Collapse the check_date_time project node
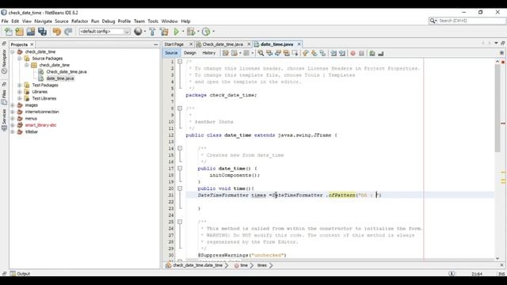 coord(13,51)
